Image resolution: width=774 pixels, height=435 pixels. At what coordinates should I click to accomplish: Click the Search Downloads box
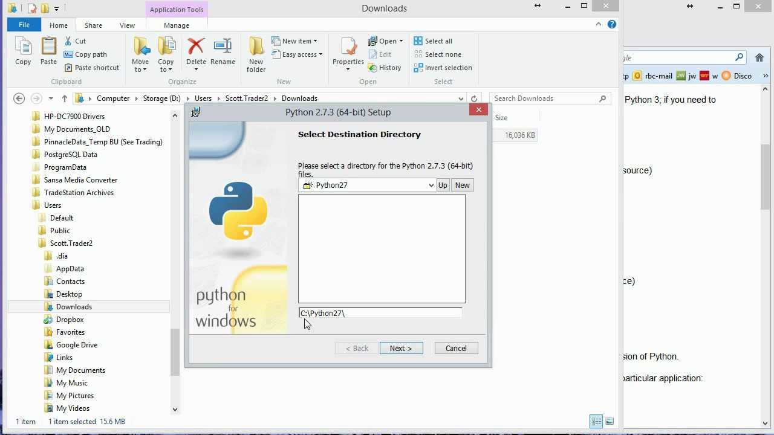(x=550, y=98)
